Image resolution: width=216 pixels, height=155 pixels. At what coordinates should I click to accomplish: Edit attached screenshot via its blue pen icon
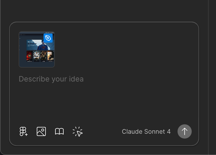(x=48, y=38)
